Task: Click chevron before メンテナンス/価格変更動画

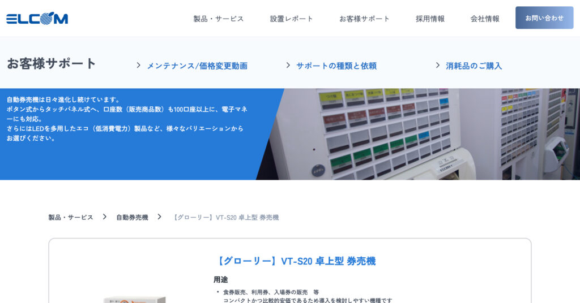Action: pyautogui.click(x=138, y=66)
